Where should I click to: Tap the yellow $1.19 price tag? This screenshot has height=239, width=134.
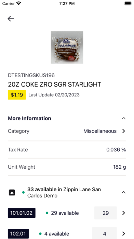pyautogui.click(x=17, y=95)
